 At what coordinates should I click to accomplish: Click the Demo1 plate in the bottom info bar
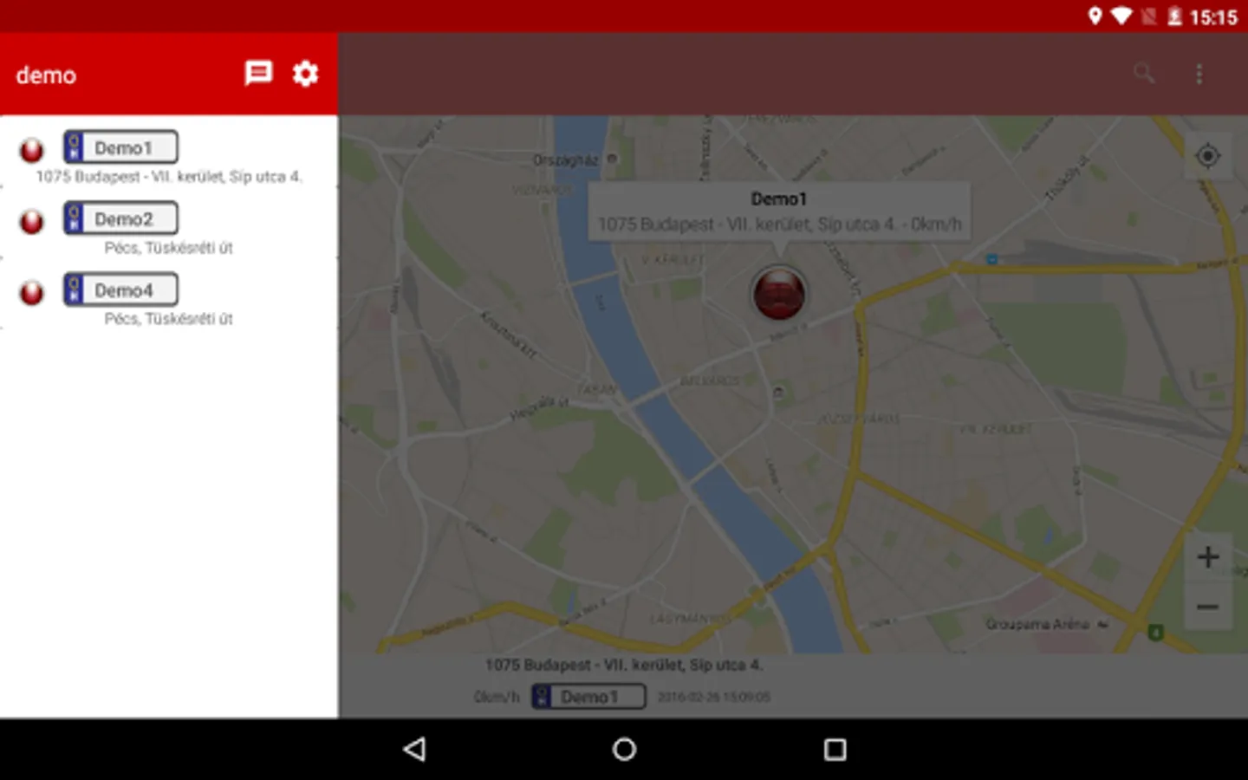(588, 697)
